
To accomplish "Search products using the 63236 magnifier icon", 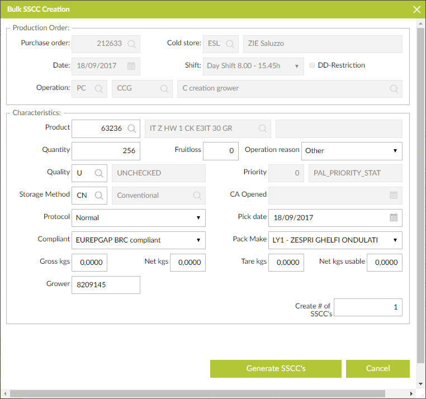I will coord(131,129).
